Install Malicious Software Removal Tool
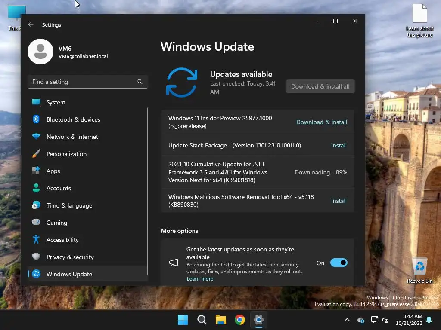441x330 pixels. pos(339,201)
